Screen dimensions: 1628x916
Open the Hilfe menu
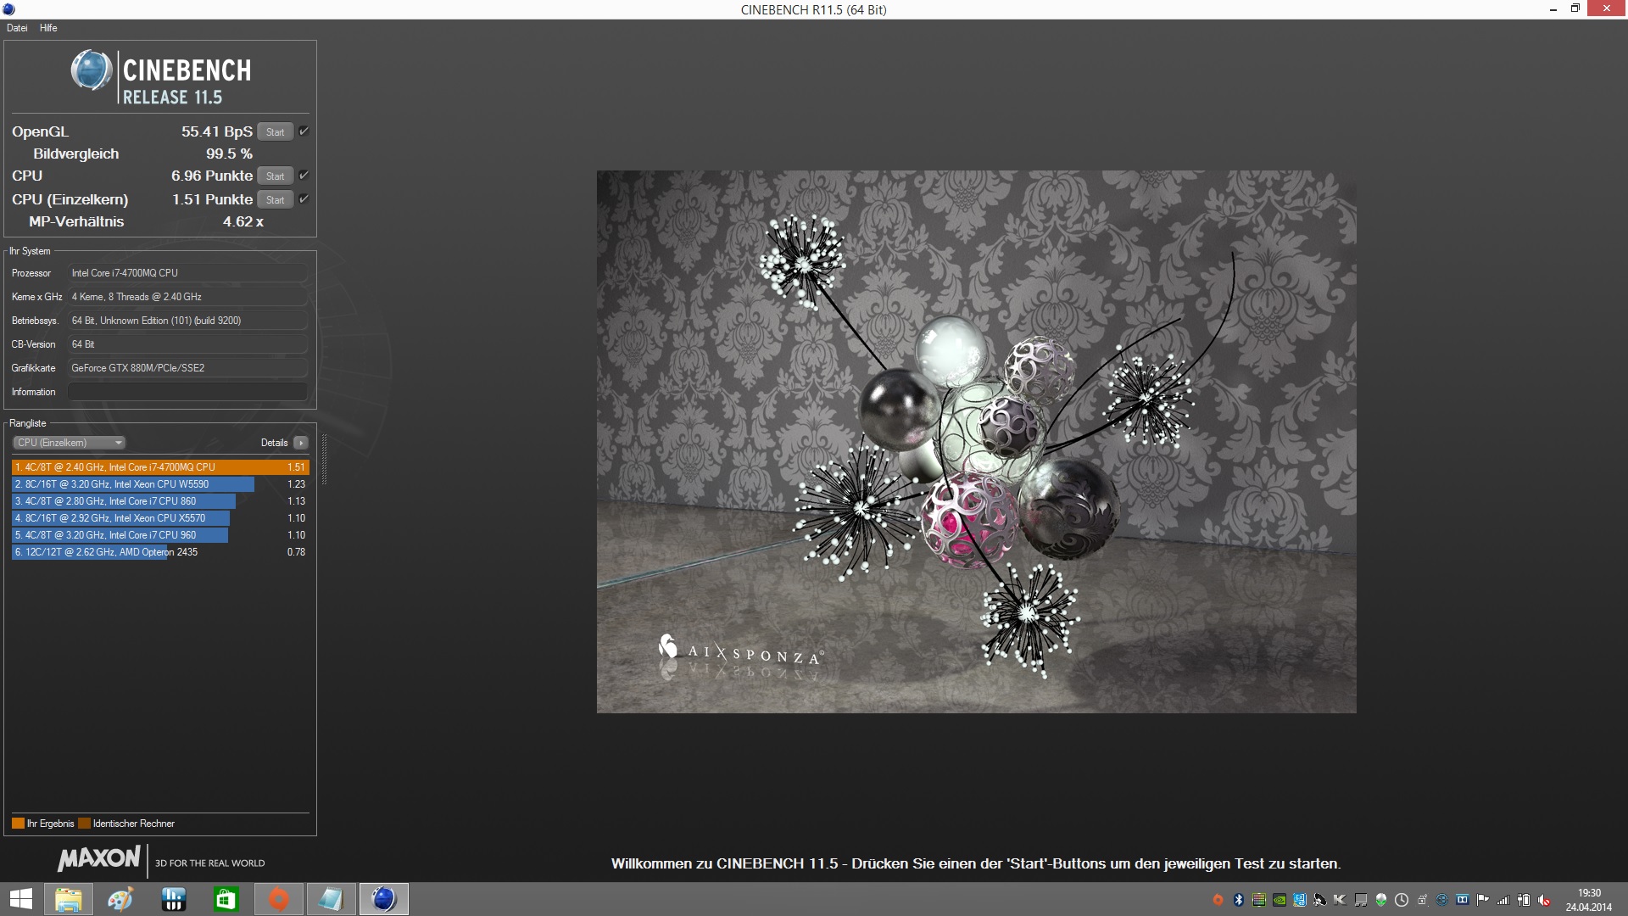[48, 28]
